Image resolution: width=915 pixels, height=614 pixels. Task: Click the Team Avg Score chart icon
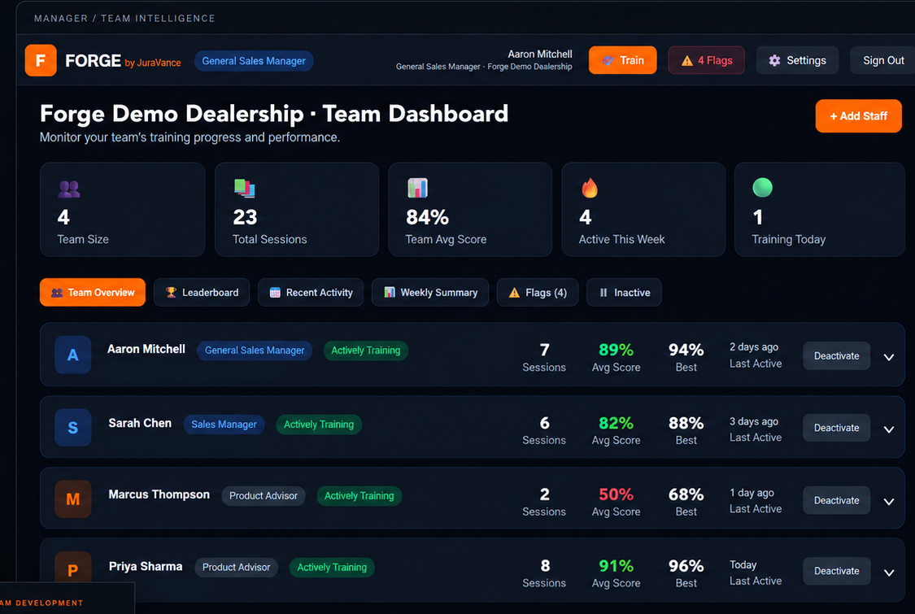[417, 188]
